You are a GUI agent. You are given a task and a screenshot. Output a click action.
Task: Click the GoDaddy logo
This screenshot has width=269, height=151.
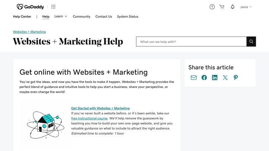click(30, 7)
